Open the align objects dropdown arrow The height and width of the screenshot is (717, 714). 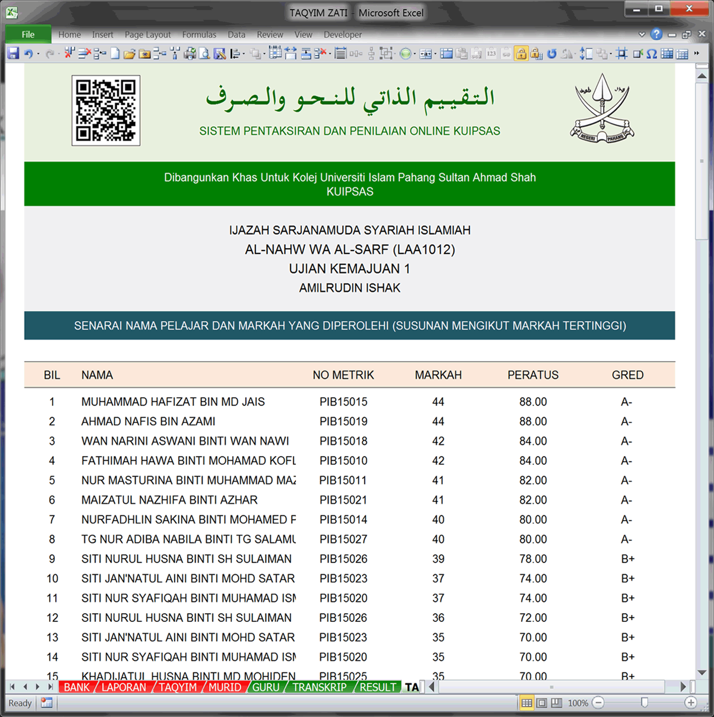(244, 54)
